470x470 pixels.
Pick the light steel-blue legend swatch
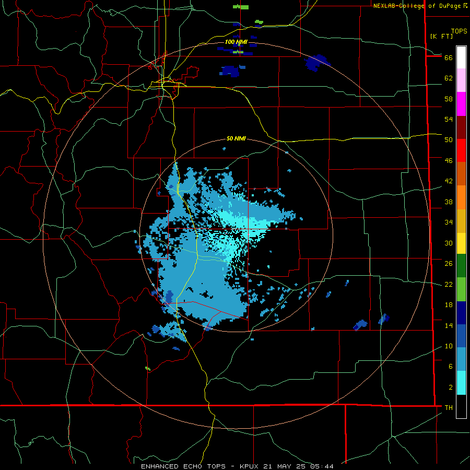461,359
